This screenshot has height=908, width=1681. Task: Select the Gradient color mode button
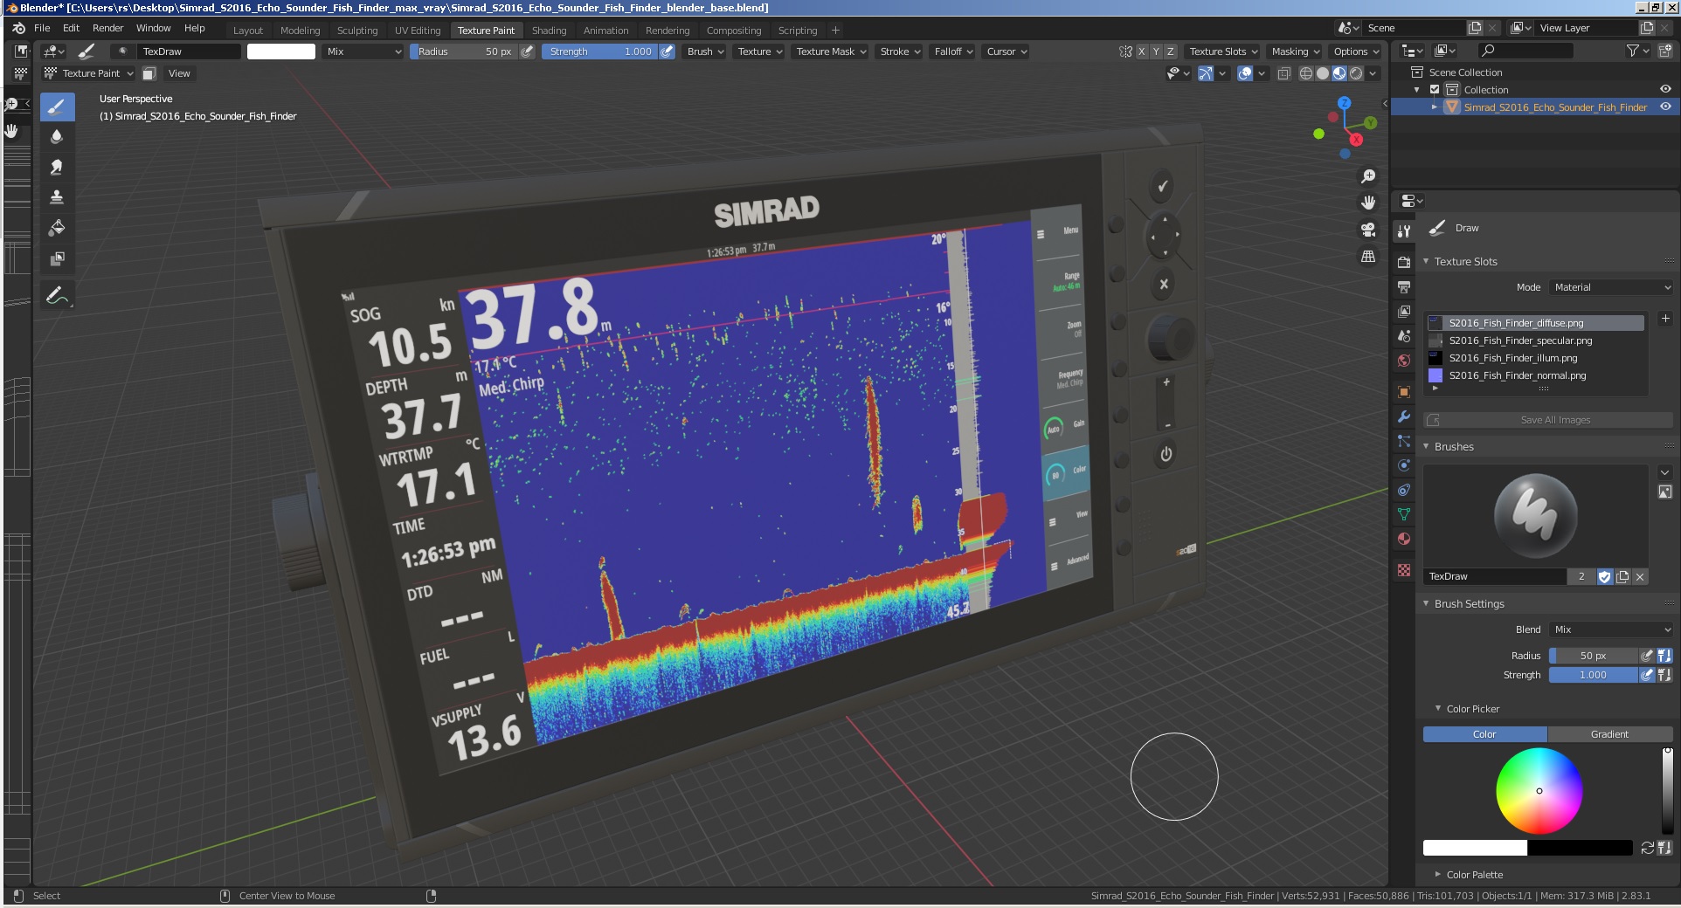(1609, 734)
